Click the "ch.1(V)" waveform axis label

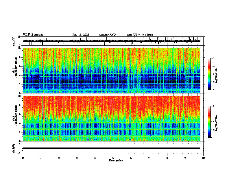(x=14, y=41)
